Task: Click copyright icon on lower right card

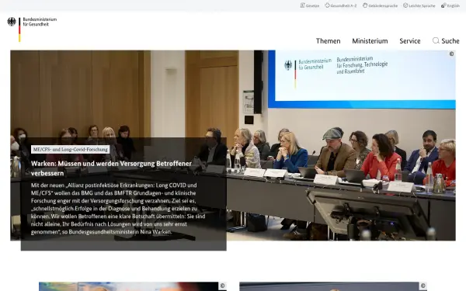Action: [x=423, y=286]
